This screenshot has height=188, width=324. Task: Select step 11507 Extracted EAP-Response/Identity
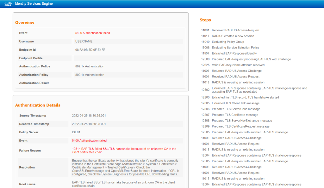[x=229, y=53]
